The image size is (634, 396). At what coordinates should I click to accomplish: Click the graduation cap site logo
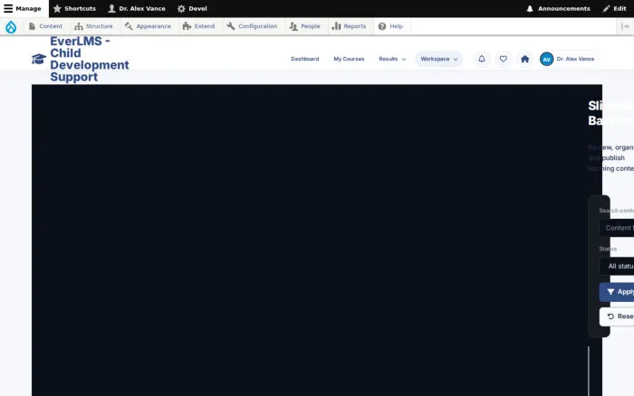tap(39, 59)
